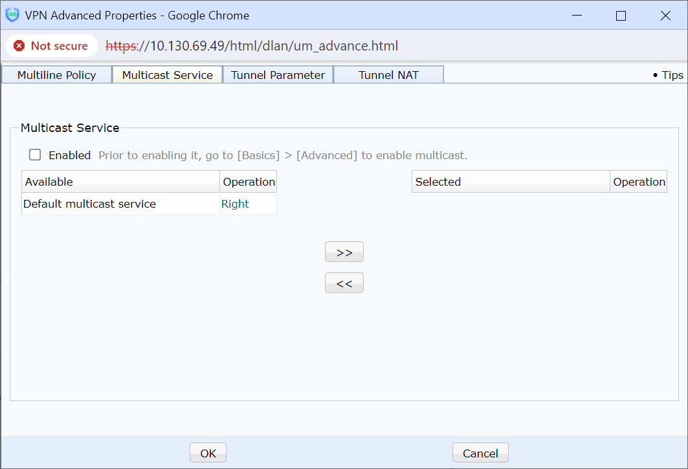This screenshot has height=469, width=688.
Task: Close the VPN Advanced Properties window
Action: (x=665, y=16)
